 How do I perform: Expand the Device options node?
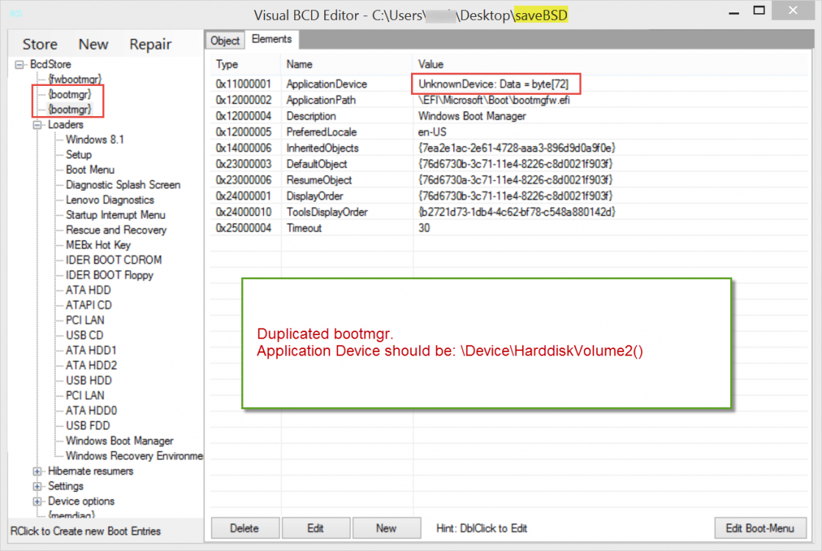pyautogui.click(x=37, y=501)
